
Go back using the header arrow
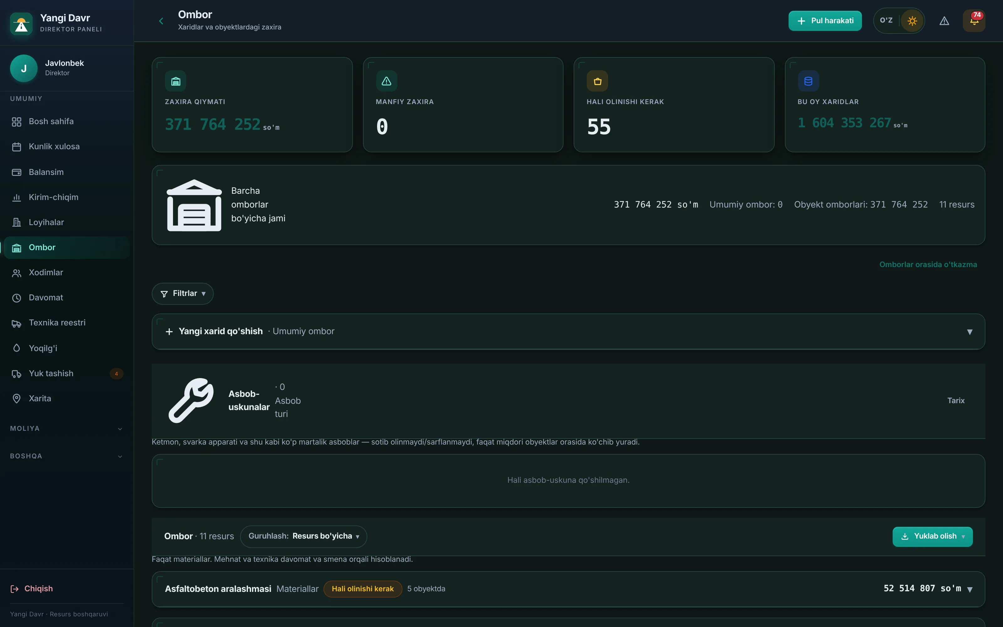pyautogui.click(x=161, y=21)
